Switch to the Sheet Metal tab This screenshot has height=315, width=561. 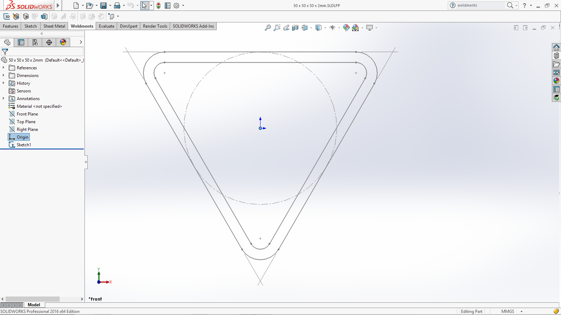pyautogui.click(x=54, y=26)
